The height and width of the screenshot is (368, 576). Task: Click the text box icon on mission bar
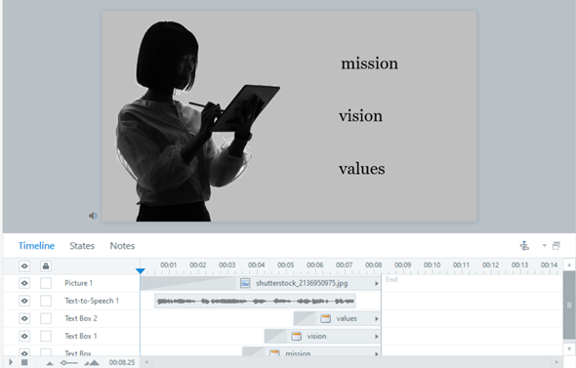point(274,353)
